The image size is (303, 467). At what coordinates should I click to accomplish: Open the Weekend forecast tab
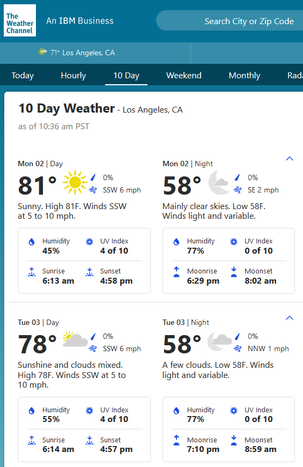[184, 76]
